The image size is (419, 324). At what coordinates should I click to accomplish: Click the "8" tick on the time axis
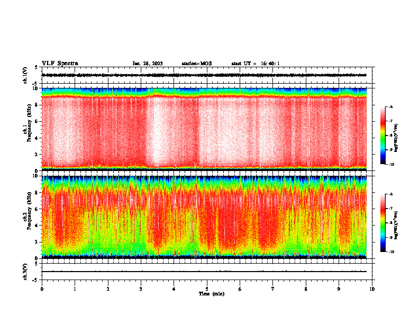click(x=306, y=289)
